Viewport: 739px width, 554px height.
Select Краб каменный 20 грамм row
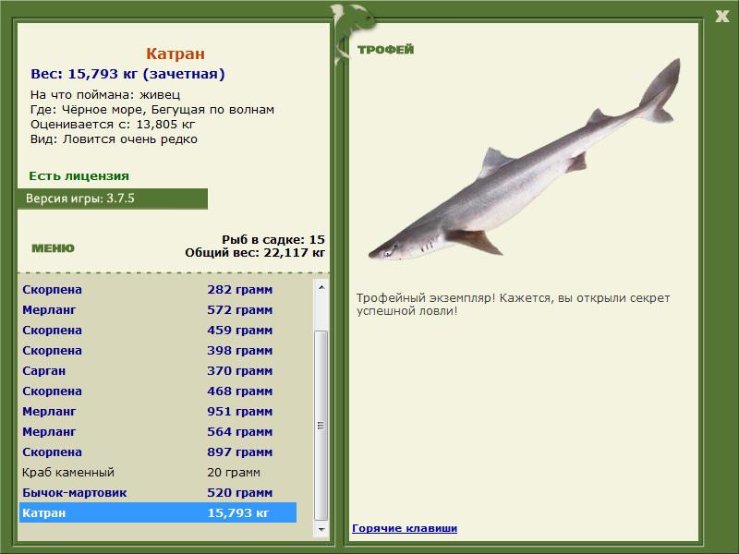click(158, 472)
